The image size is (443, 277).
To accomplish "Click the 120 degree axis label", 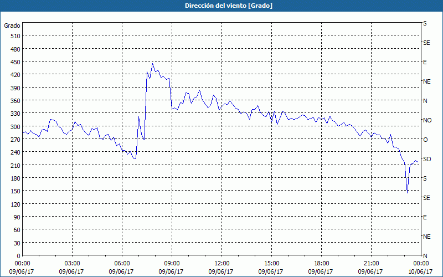I will 16,204.
